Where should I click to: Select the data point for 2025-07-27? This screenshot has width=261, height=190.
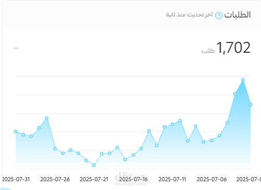coord(47,118)
